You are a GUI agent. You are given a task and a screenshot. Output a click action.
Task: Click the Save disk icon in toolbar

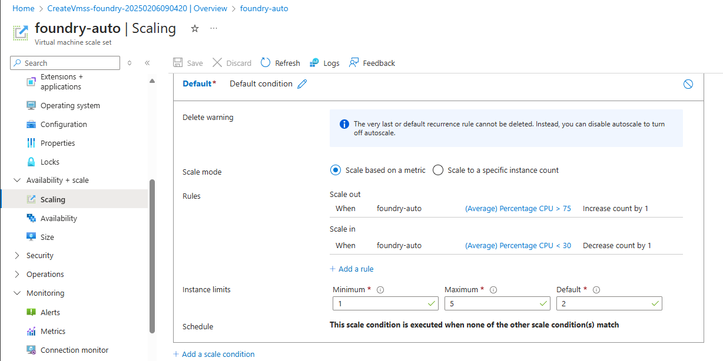[178, 63]
